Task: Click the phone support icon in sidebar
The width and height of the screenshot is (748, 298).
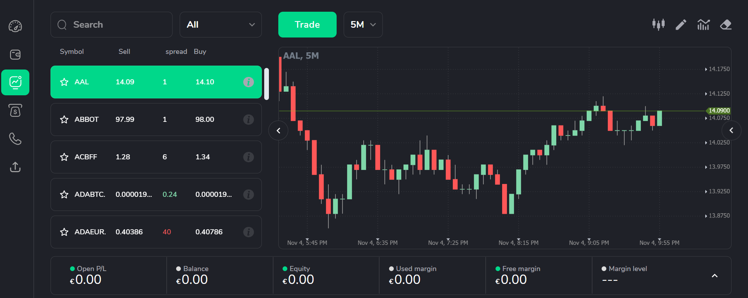Action: [x=15, y=139]
